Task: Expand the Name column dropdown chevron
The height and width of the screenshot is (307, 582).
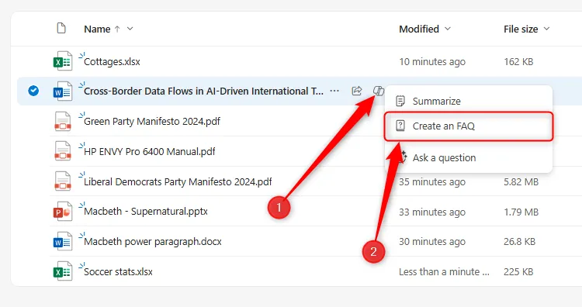Action: tap(130, 29)
